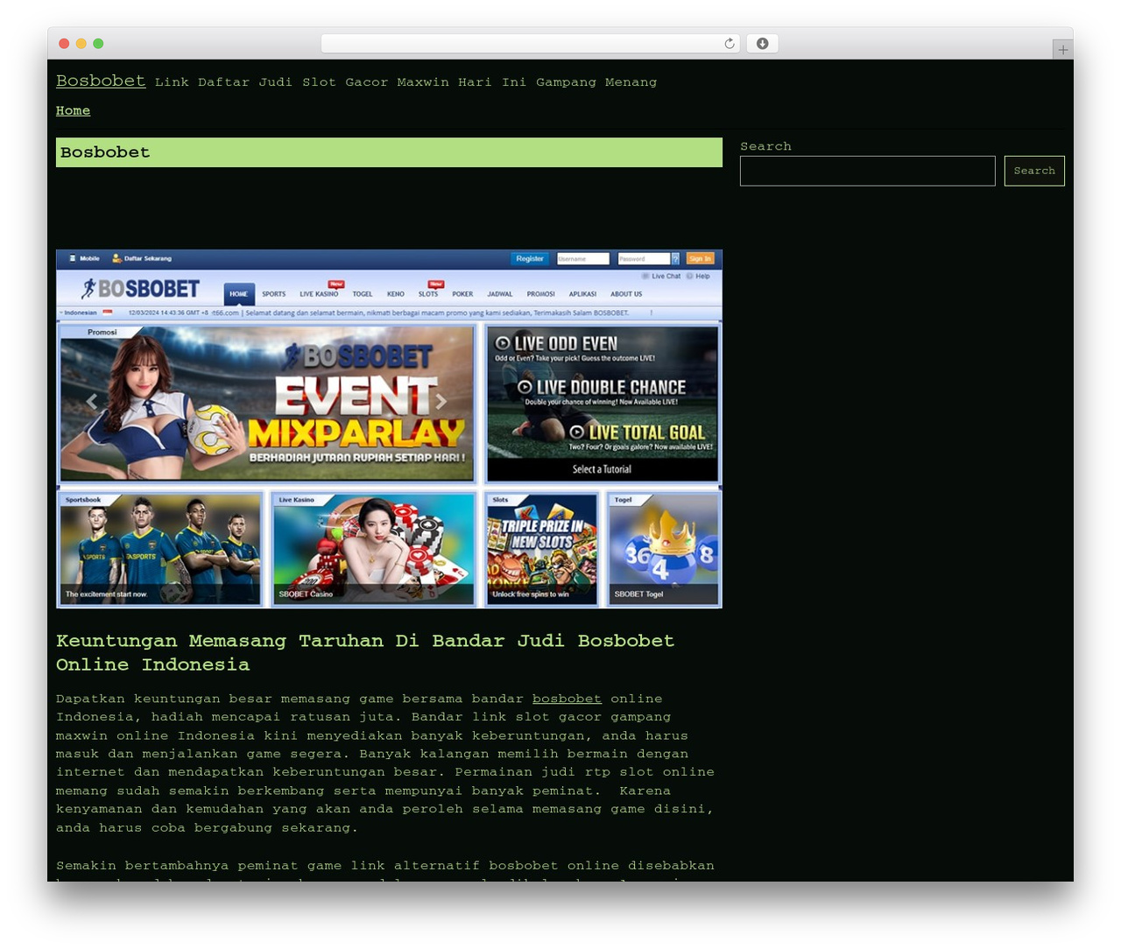Select the green Bosbobet page title bar
This screenshot has width=1121, height=949.
389,152
